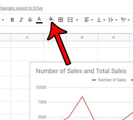The image size is (133, 120).
Task: Open the changes saved in Drive link
Action: (21, 8)
